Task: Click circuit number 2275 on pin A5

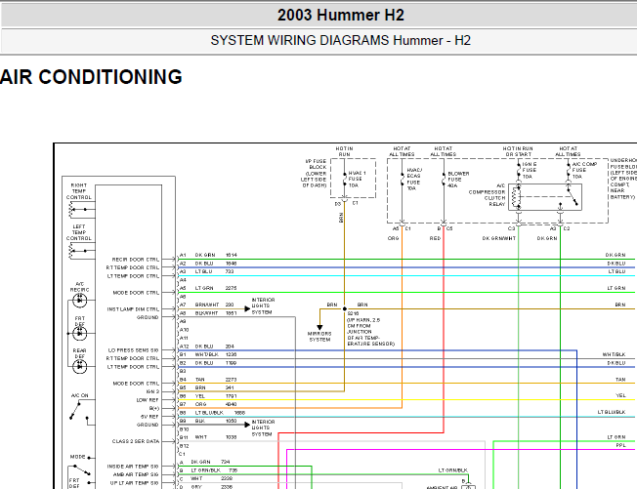Action: click(232, 288)
